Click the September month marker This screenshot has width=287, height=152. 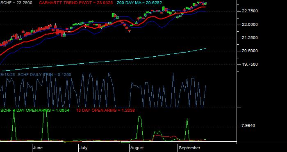tap(189, 148)
